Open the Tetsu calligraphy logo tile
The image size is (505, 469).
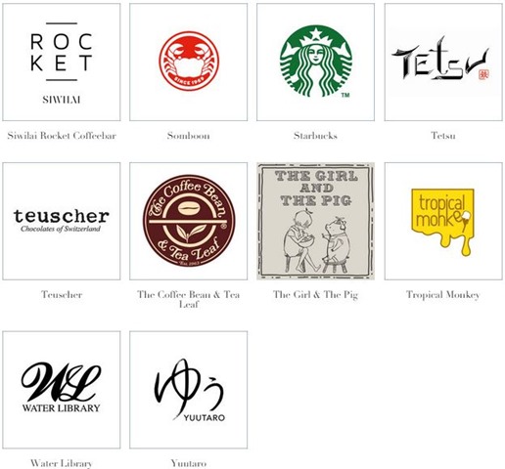(x=443, y=63)
